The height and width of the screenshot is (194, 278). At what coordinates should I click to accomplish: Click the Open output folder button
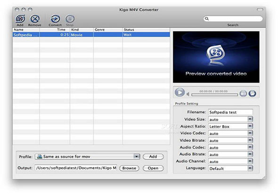coord(153,168)
